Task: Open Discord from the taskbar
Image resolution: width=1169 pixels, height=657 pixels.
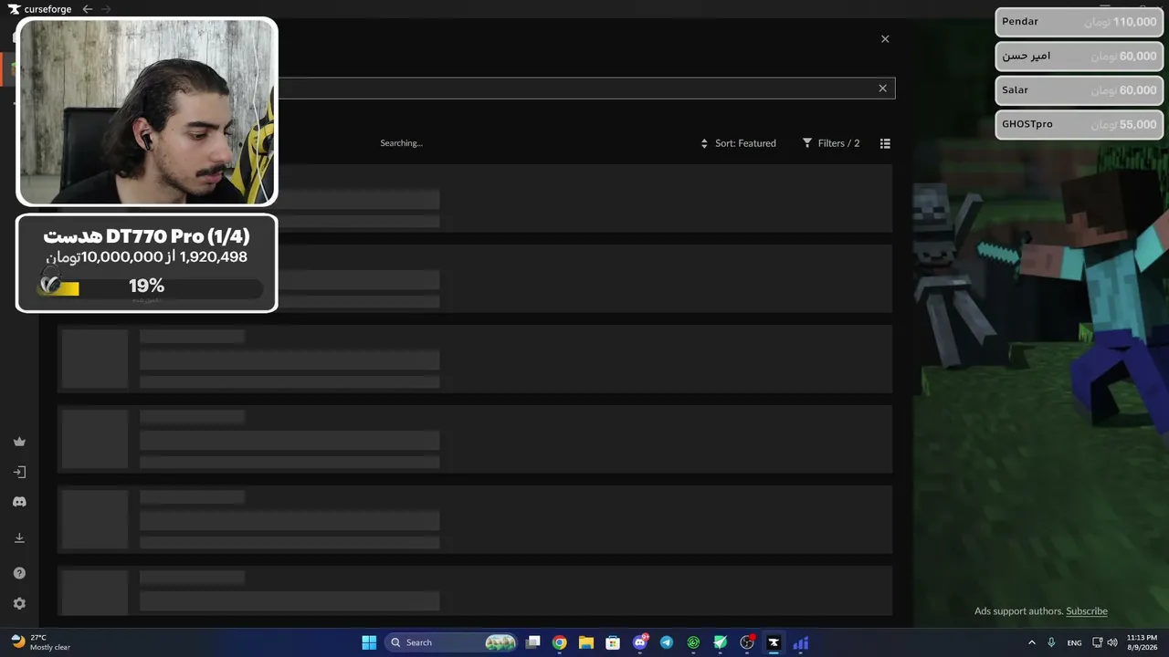Action: 640,642
